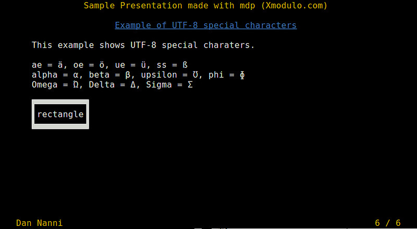The height and width of the screenshot is (229, 417).
Task: Click the Sigma symbol Σ
Action: 191,85
